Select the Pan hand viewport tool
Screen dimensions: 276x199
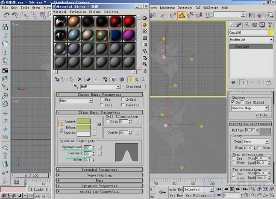pos(259,195)
